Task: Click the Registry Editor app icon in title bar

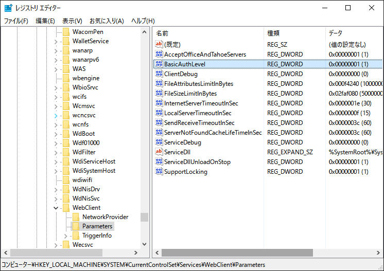Action: [8, 8]
